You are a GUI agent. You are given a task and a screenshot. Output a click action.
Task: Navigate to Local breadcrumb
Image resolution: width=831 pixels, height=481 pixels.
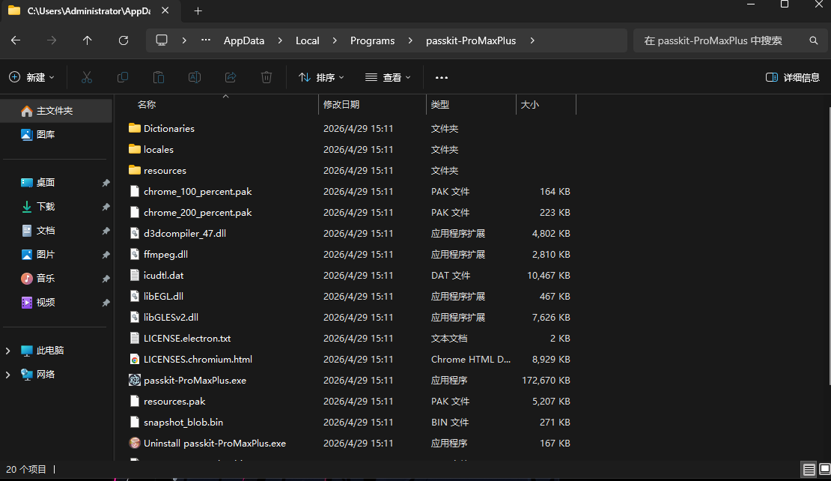[308, 40]
